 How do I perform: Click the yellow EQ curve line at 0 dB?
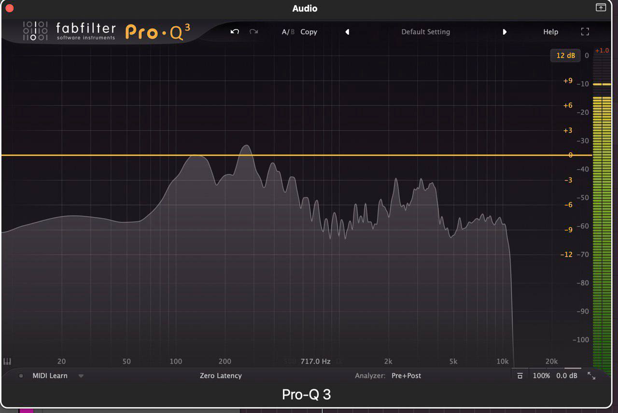pyautogui.click(x=296, y=155)
